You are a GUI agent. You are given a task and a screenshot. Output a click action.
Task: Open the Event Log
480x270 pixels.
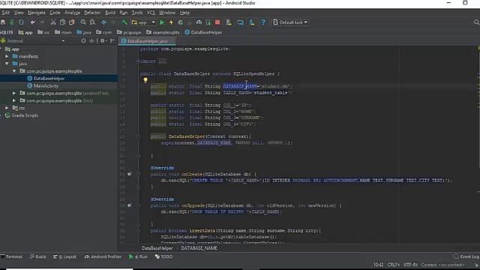point(466,256)
